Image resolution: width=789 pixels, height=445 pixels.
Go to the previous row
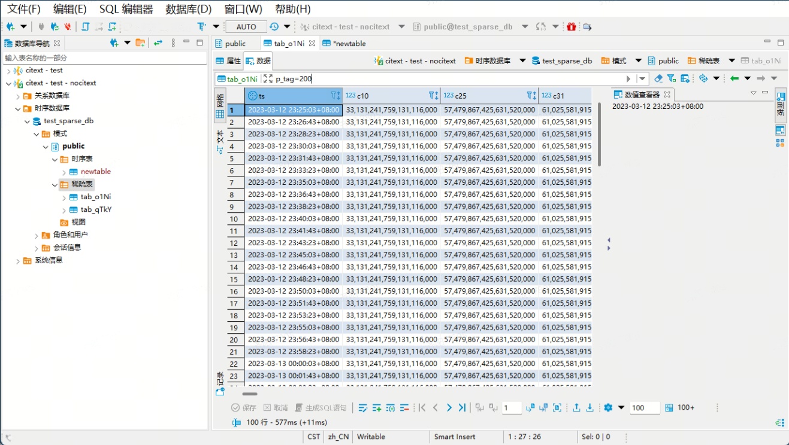click(436, 408)
